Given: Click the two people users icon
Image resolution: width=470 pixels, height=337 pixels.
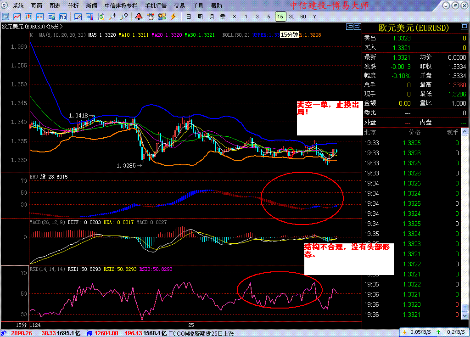Looking at the screenshot, I should (x=162, y=17).
